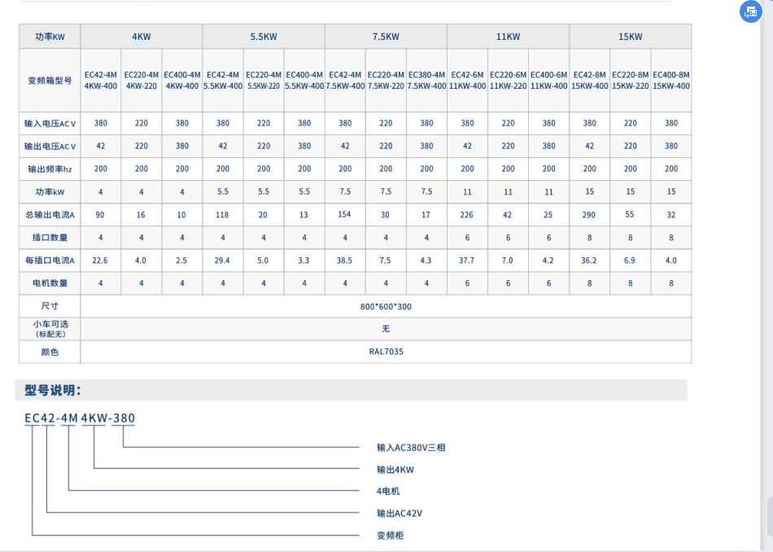The height and width of the screenshot is (552, 773).
Task: Select the RAL7035 color value
Action: pyautogui.click(x=386, y=352)
